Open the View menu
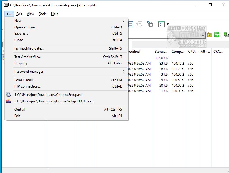This screenshot has width=229, height=173. point(30,14)
